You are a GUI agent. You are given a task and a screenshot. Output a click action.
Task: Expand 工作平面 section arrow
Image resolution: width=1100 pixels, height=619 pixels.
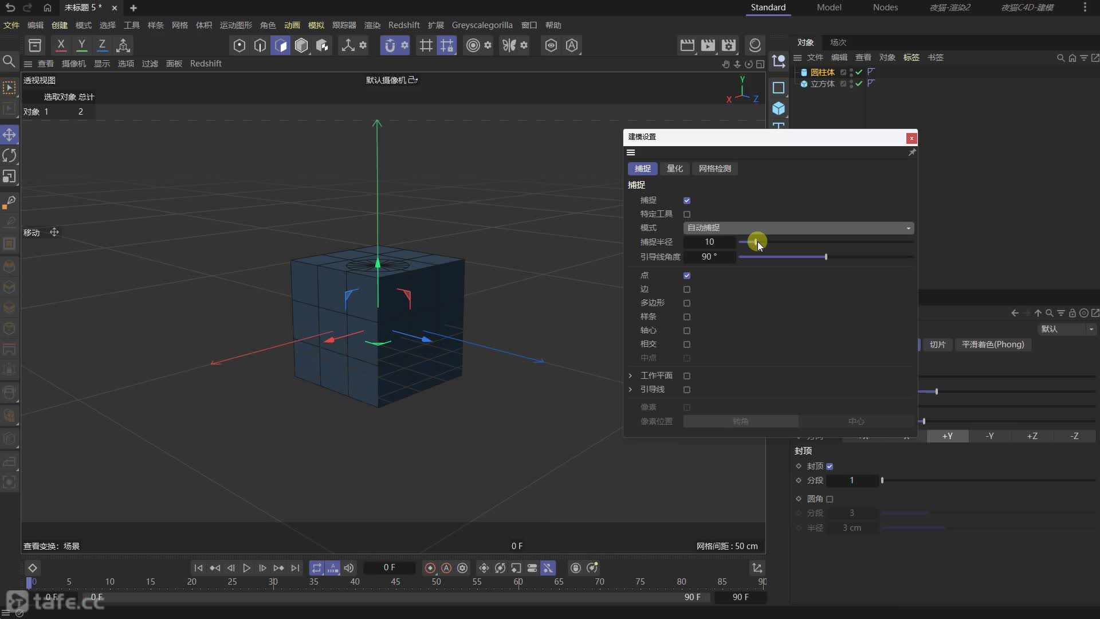(631, 375)
